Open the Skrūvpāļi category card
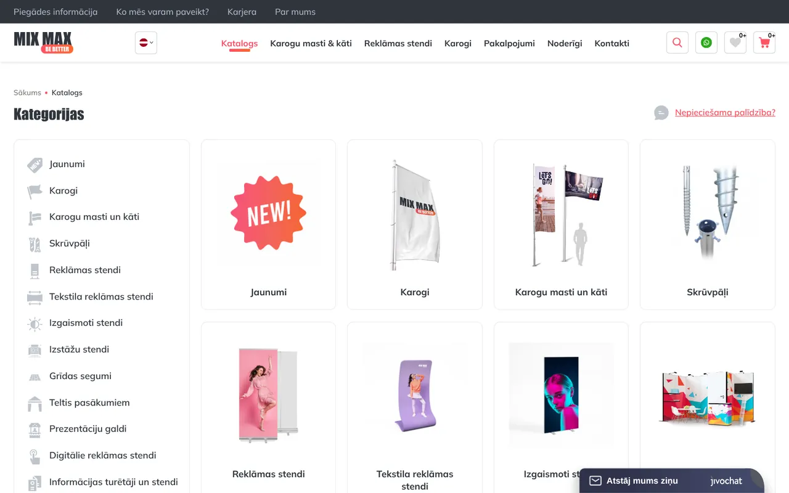789x493 pixels. coord(708,224)
